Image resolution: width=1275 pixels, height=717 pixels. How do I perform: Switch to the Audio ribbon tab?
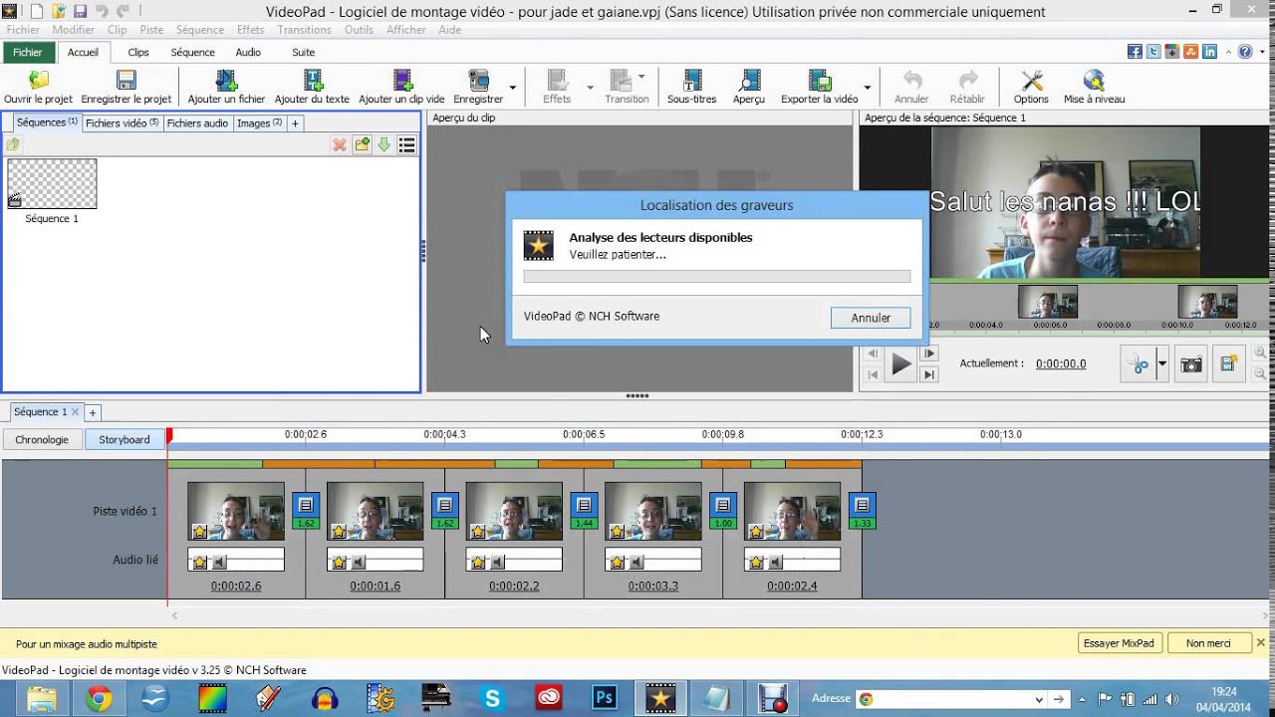click(248, 53)
